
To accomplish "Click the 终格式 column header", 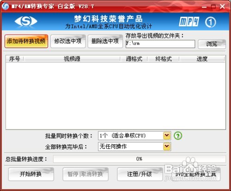I will [163, 59].
